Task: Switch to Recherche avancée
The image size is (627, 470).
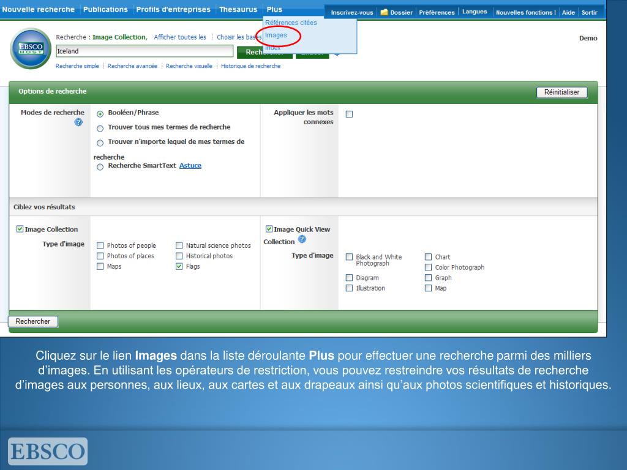Action: 132,66
